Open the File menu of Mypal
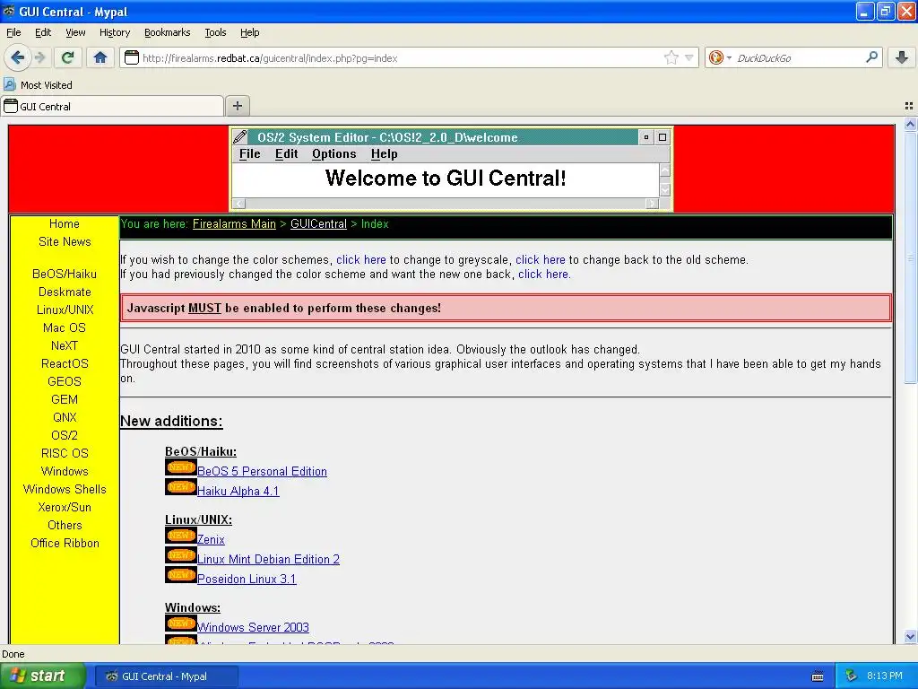Image resolution: width=918 pixels, height=689 pixels. 13,32
